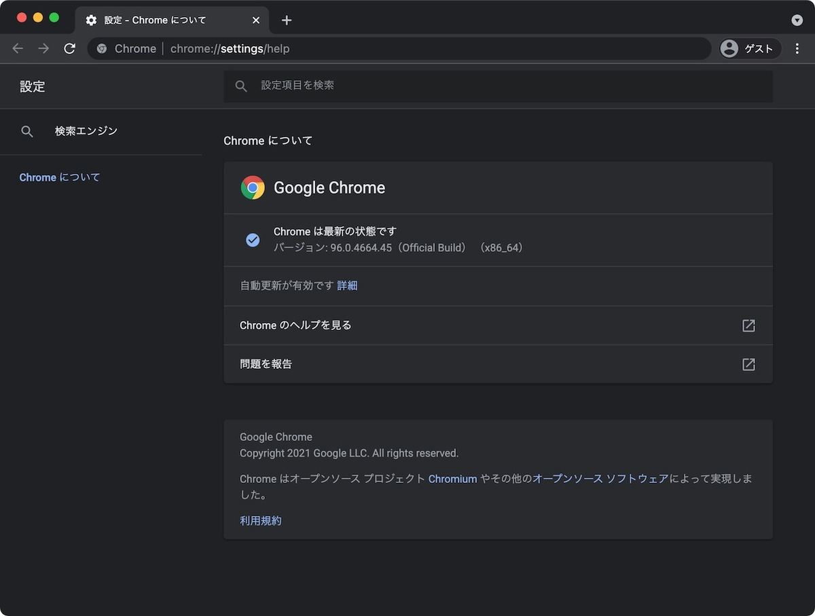Viewport: 815px width, 616px height.
Task: Click the green fullscreen window button
Action: 54,18
